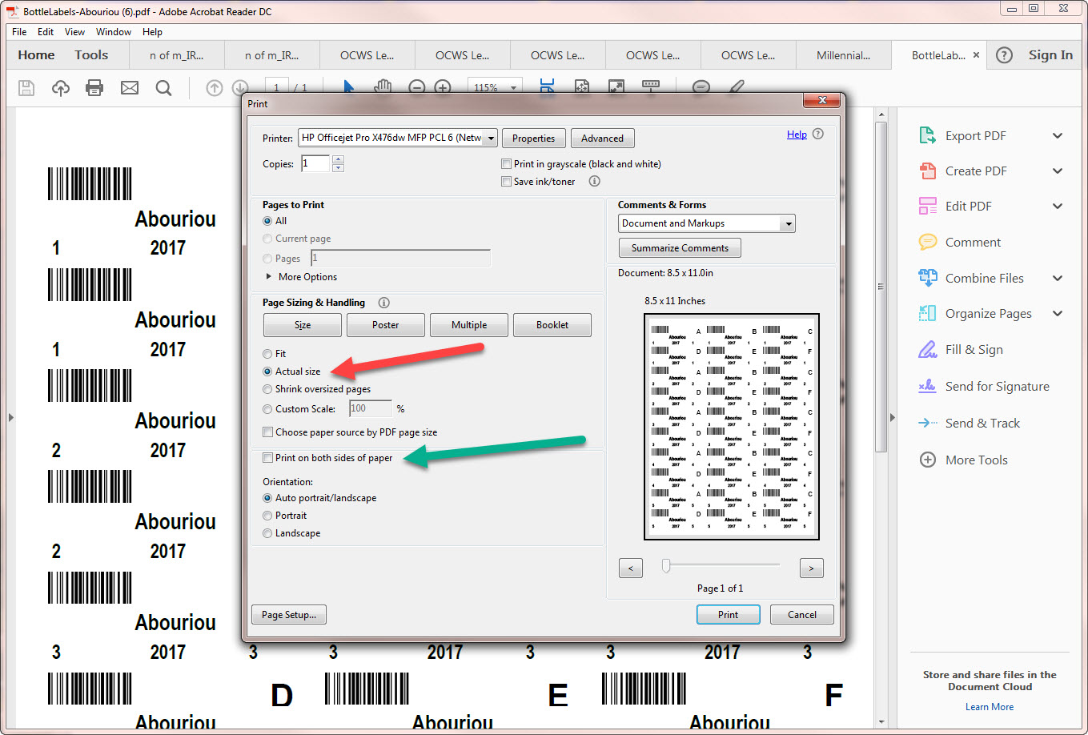Viewport: 1088px width, 735px height.
Task: Select Auto portrait/landscape orientation
Action: [x=267, y=498]
